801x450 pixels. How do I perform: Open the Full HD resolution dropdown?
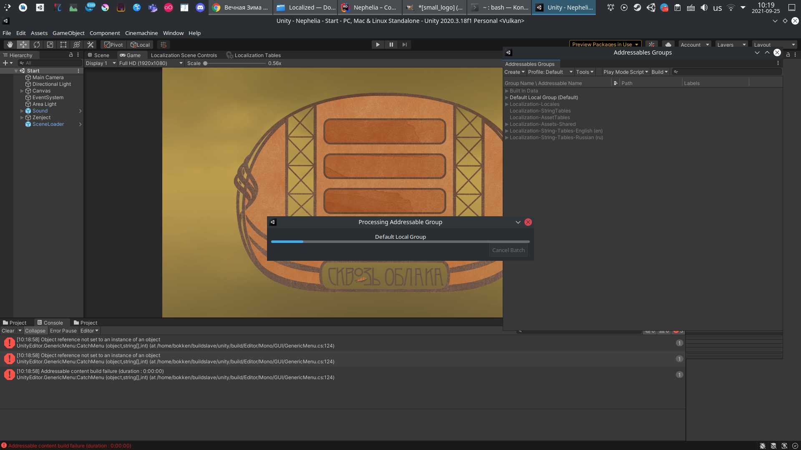[x=150, y=63]
